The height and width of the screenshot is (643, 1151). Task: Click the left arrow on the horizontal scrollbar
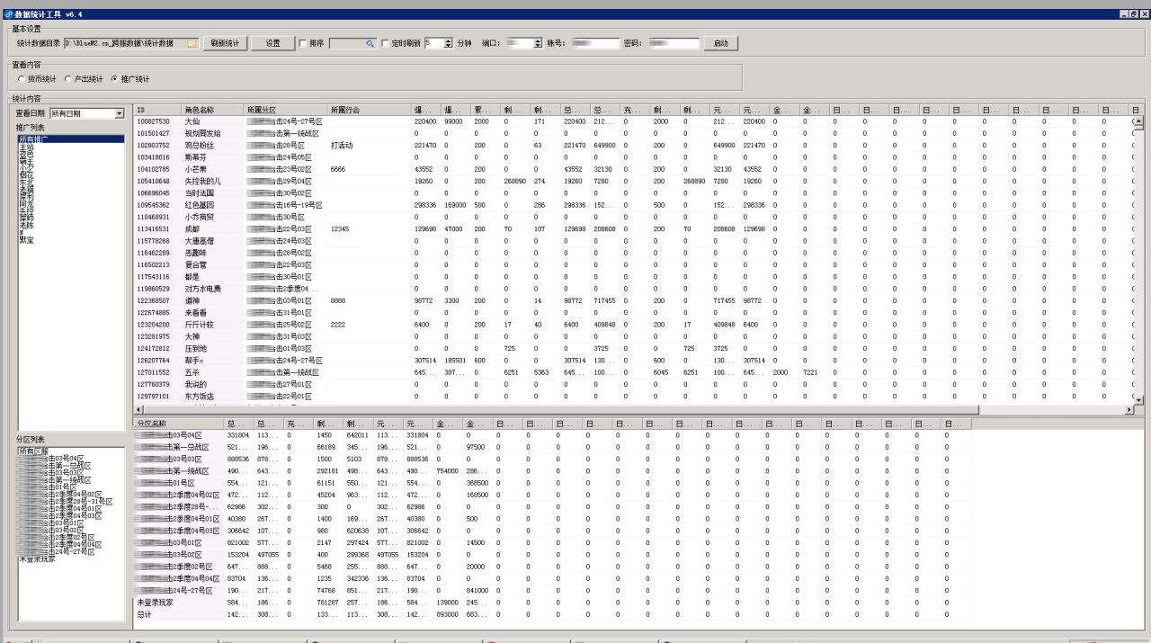[139, 410]
